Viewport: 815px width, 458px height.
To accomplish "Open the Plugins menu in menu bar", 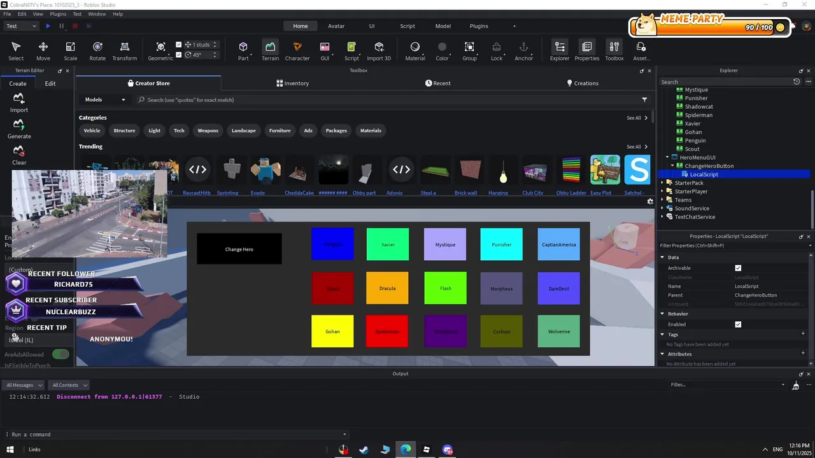I will 58,13.
